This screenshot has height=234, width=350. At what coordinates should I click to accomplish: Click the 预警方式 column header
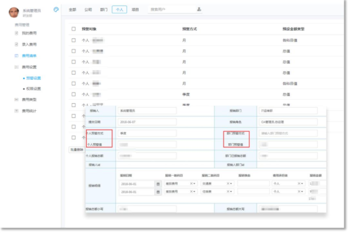pos(189,29)
